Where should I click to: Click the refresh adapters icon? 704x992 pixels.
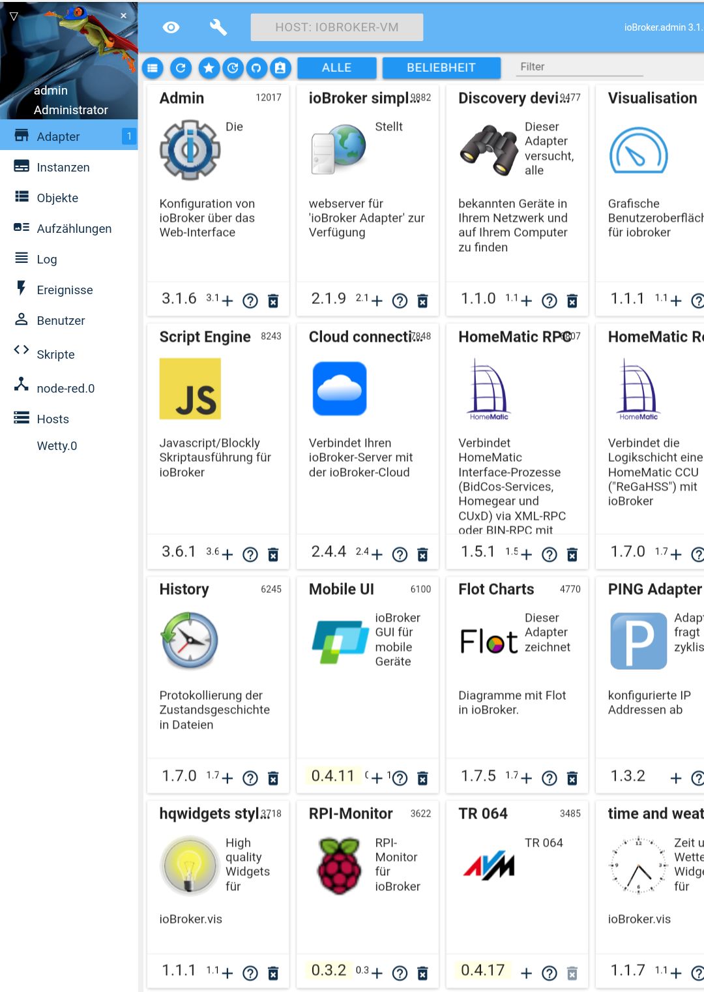coord(181,67)
